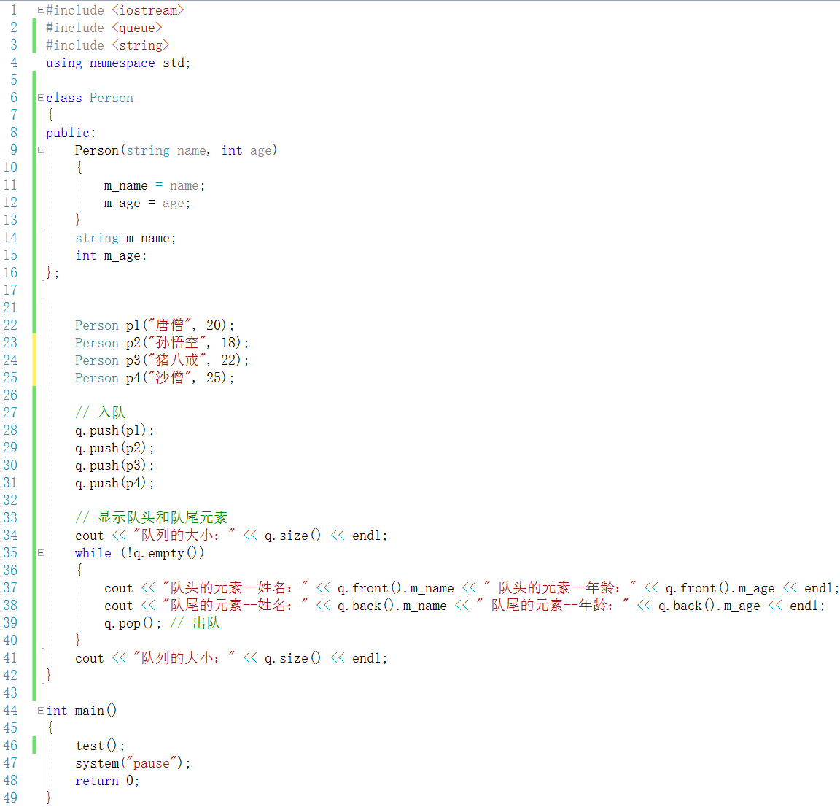
Task: Click the q.pop(); statement
Action: click(133, 623)
